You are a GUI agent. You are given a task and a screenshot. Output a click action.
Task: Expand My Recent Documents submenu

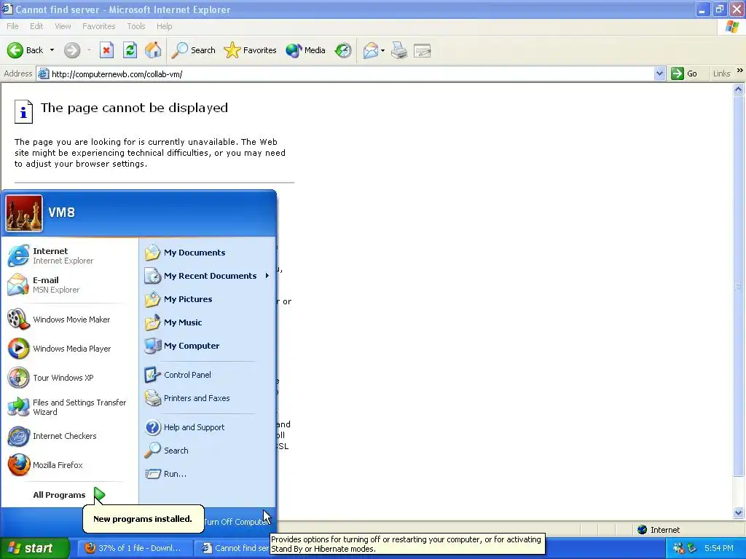pos(208,276)
